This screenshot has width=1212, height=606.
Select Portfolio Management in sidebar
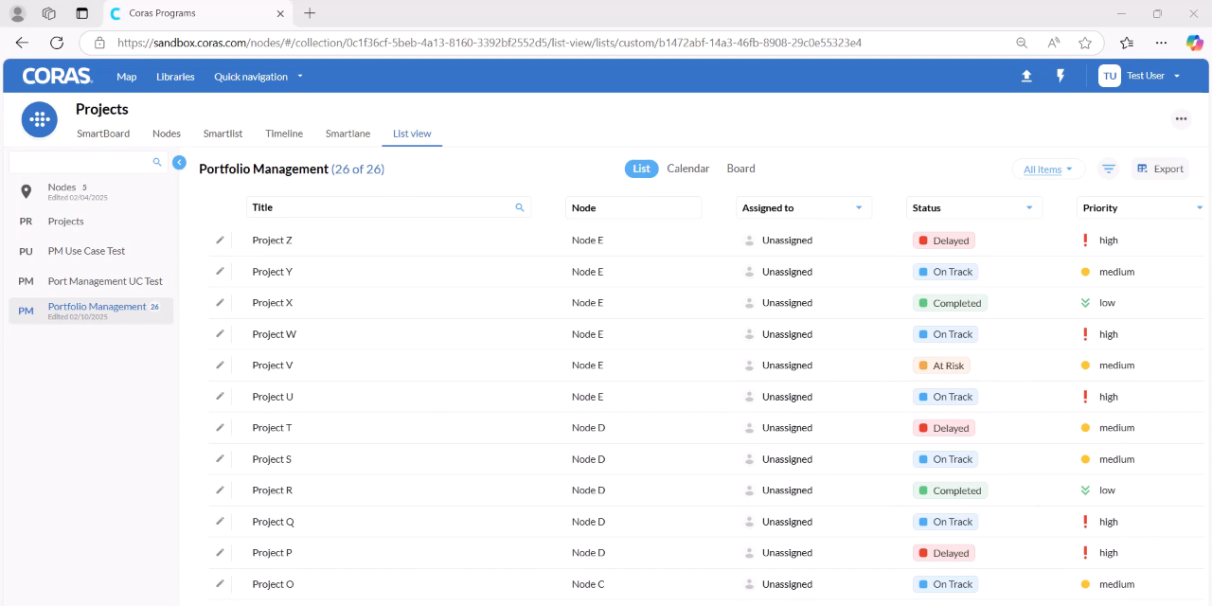91,311
